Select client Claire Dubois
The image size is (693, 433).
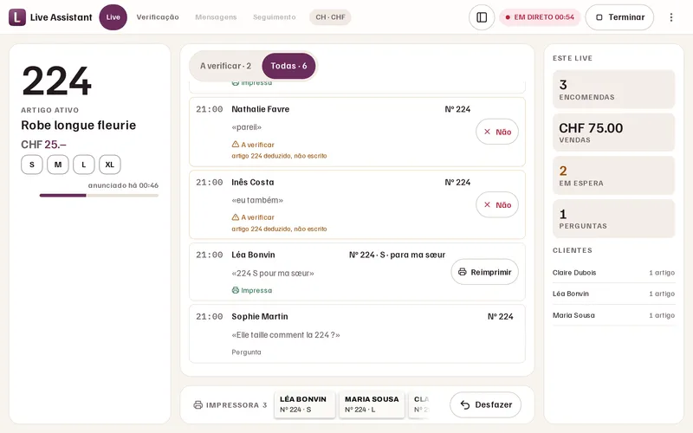click(x=614, y=273)
